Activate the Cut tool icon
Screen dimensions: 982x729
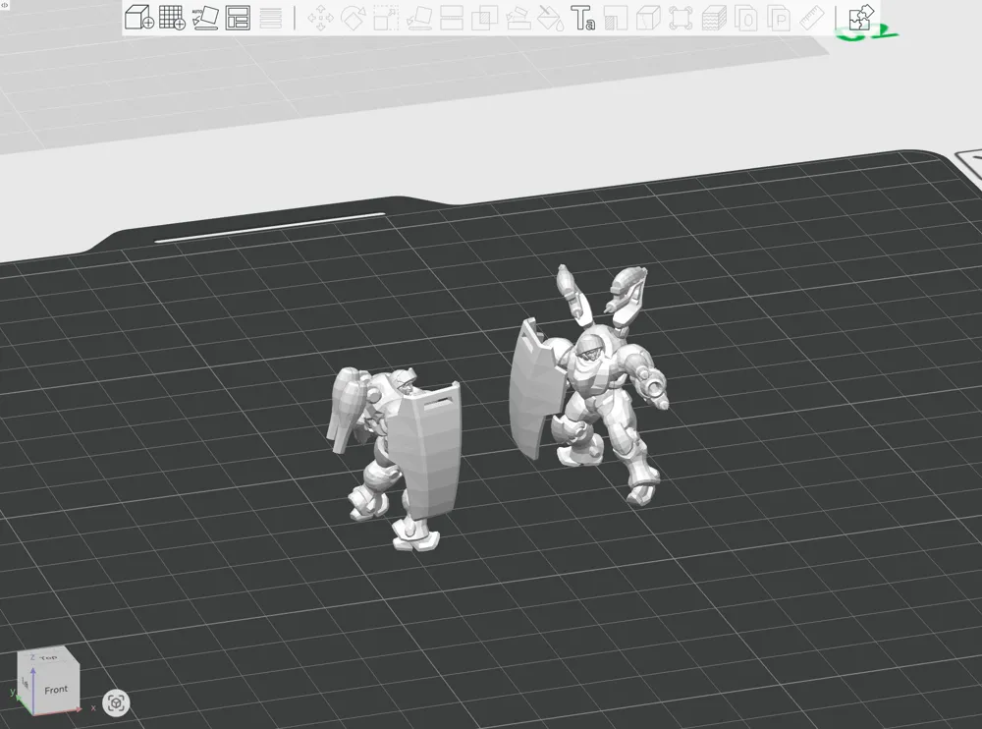[x=452, y=19]
